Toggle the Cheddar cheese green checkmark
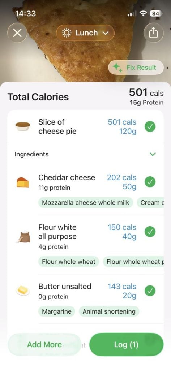This screenshot has width=171, height=370. (x=150, y=182)
